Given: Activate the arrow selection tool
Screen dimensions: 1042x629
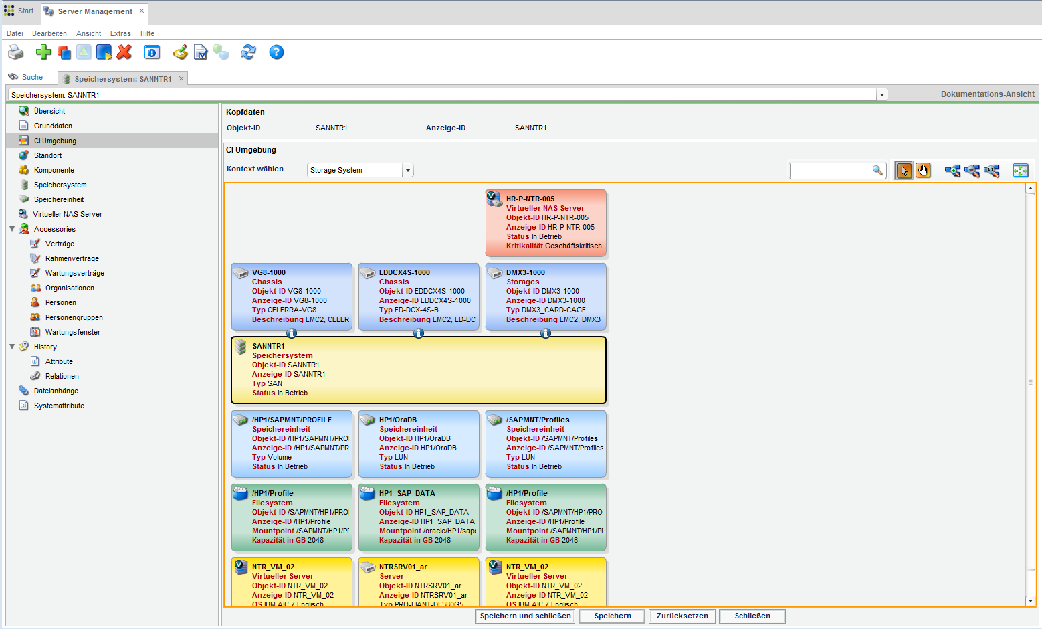Looking at the screenshot, I should pos(903,171).
